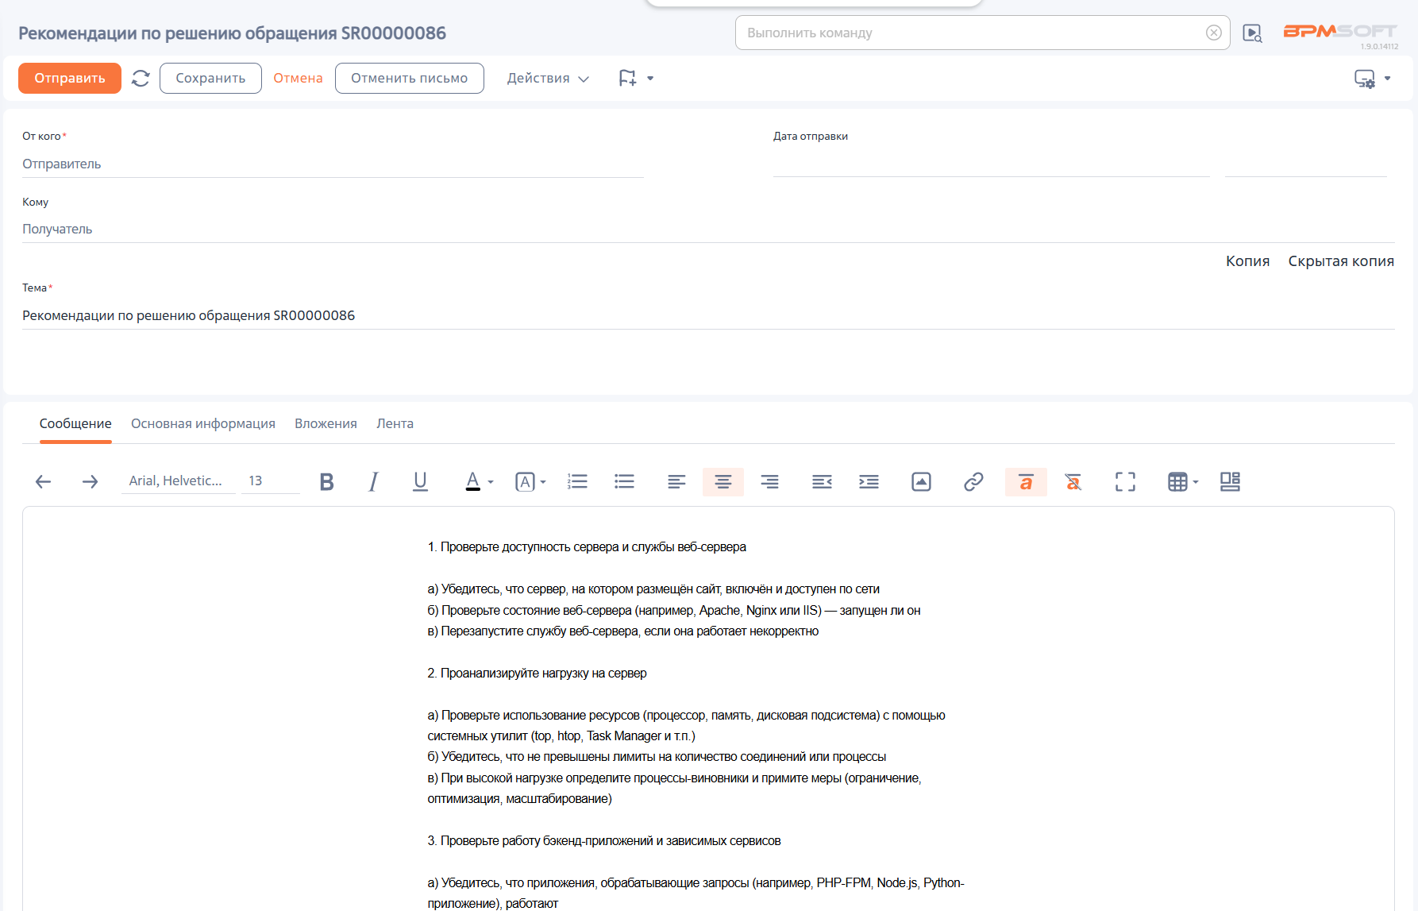Insert a hyperlink in the message
Image resolution: width=1418 pixels, height=911 pixels.
pos(973,481)
